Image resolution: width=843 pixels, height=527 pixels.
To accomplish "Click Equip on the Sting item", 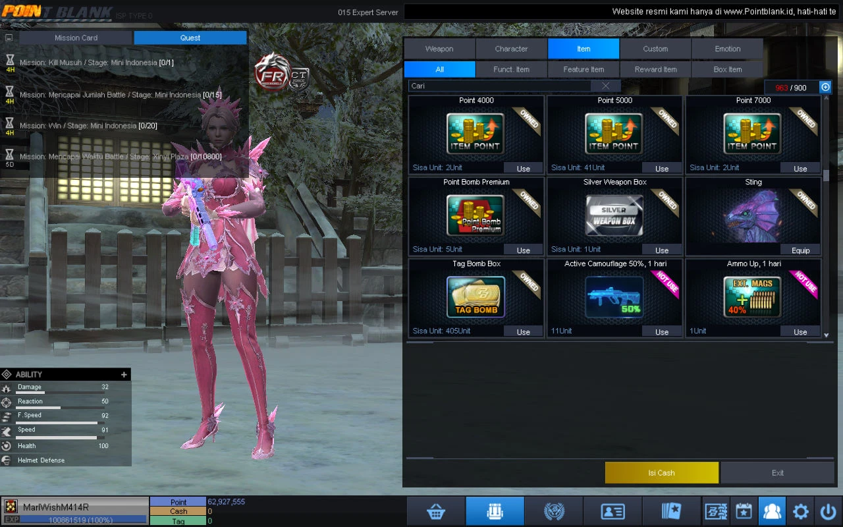I will pyautogui.click(x=800, y=250).
